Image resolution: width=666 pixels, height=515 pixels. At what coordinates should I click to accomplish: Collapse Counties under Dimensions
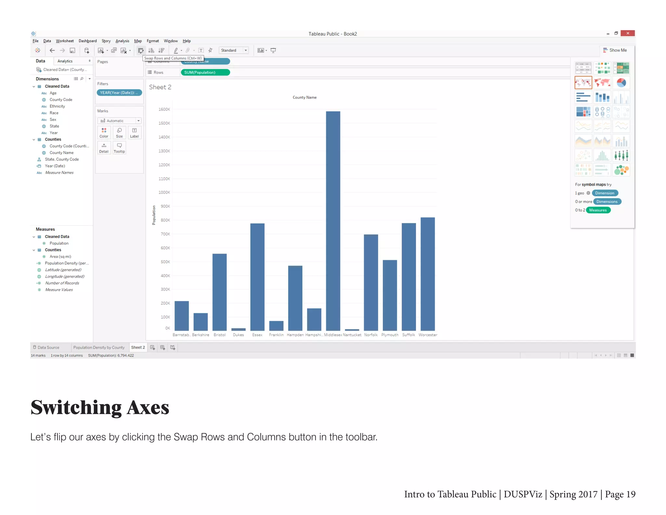(x=34, y=140)
